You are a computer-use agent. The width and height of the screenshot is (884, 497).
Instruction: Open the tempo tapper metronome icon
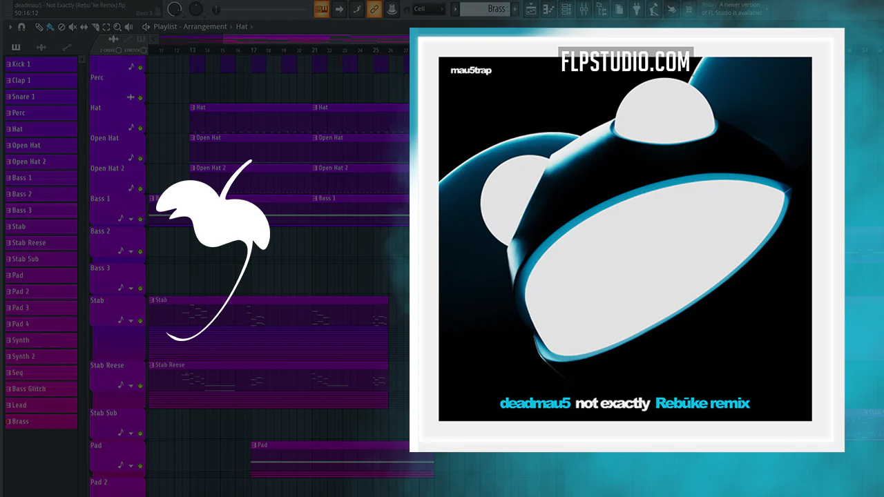[653, 9]
